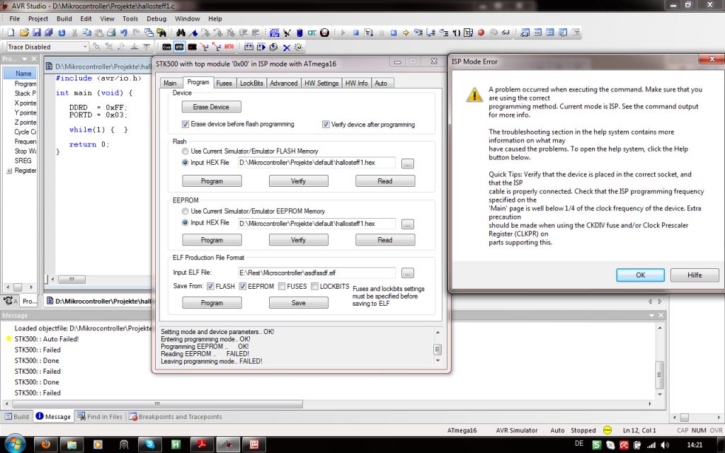Click the New File toolbar icon
The width and height of the screenshot is (725, 453).
11,33
